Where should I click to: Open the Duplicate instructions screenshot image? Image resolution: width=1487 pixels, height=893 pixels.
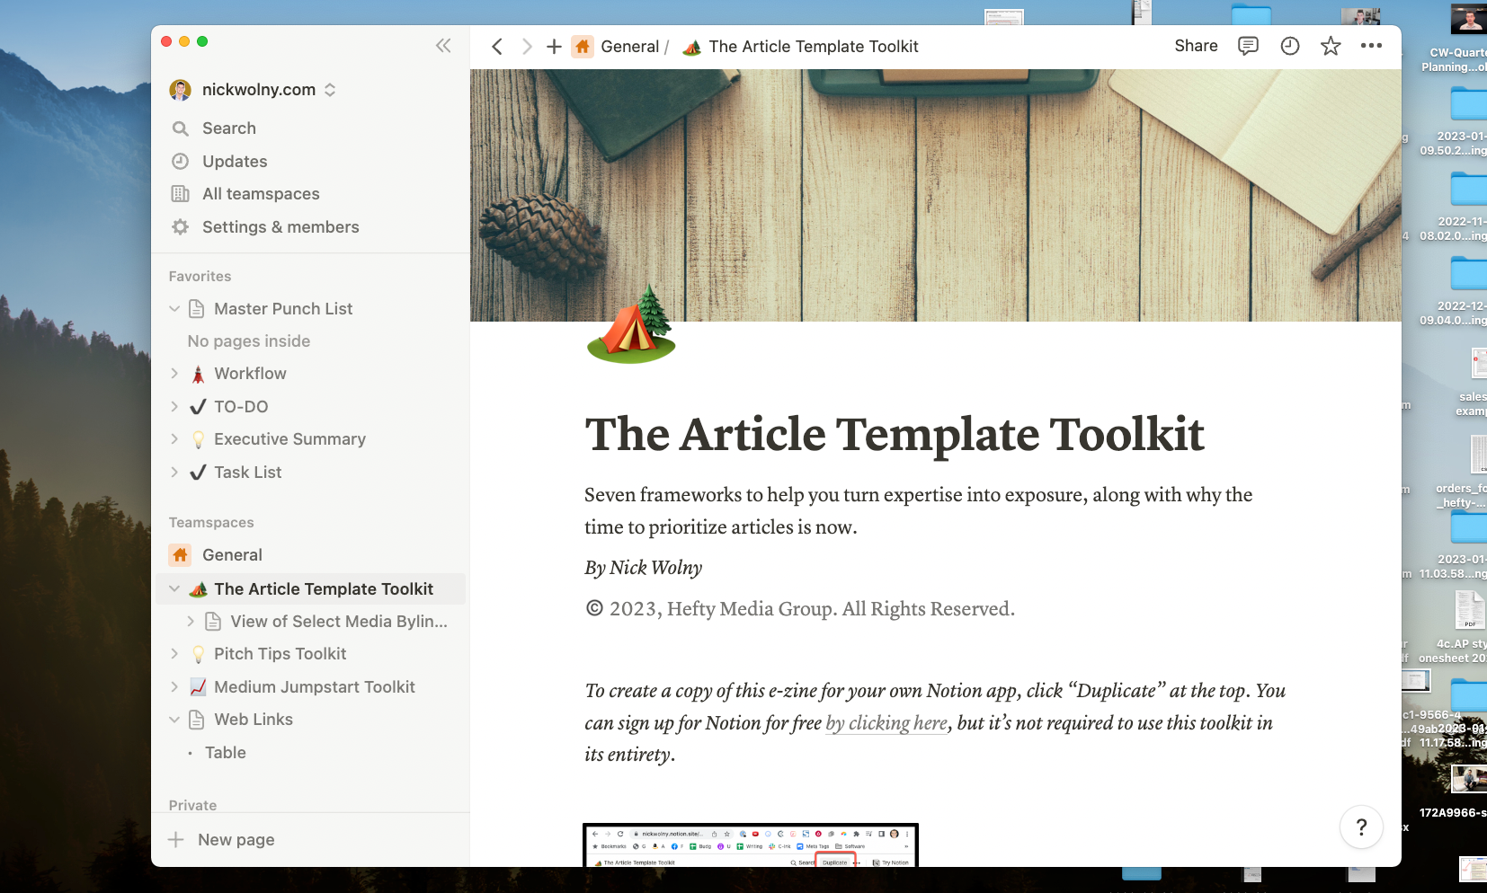click(751, 844)
